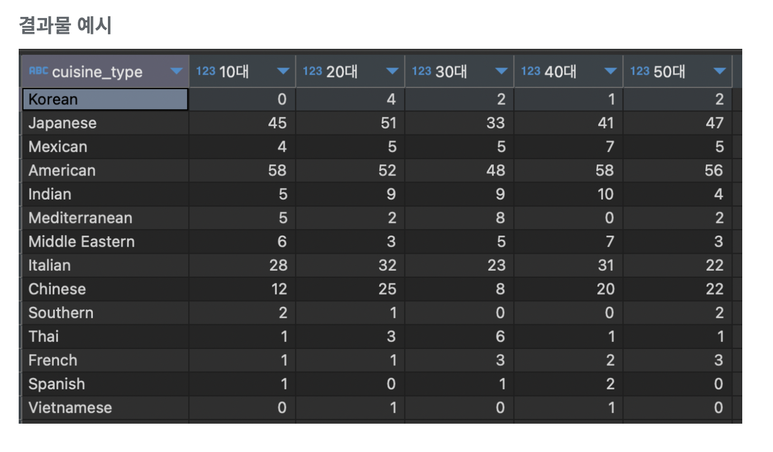Click the 123 type icon of 50대
The width and height of the screenshot is (773, 452).
[x=640, y=71]
